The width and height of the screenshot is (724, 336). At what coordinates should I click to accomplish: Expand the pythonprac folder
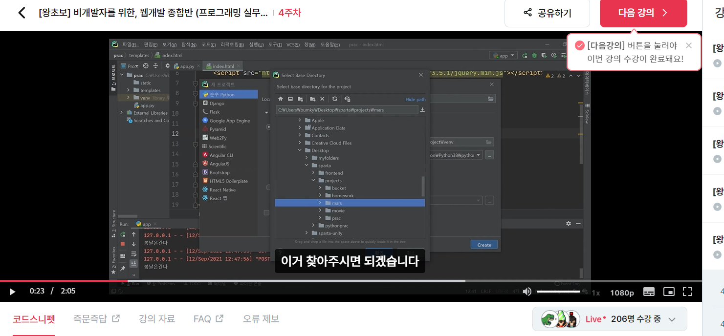click(313, 226)
